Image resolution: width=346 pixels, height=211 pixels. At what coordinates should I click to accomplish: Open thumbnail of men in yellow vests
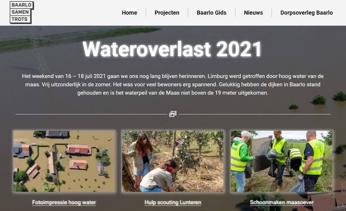(281, 161)
